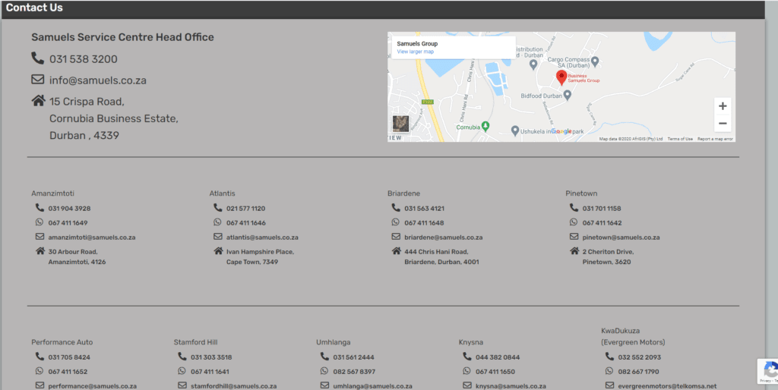Click Atlantis WhatsApp number 067 411 1646
This screenshot has height=390, width=778.
click(x=246, y=223)
